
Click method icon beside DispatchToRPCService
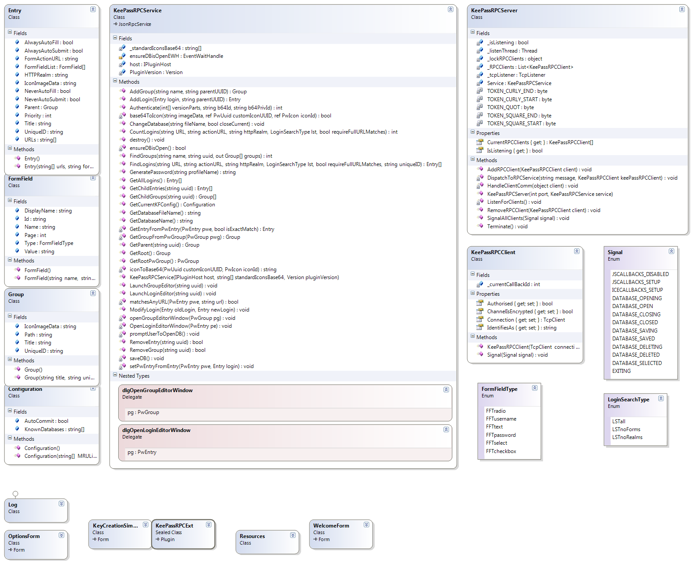(x=480, y=178)
